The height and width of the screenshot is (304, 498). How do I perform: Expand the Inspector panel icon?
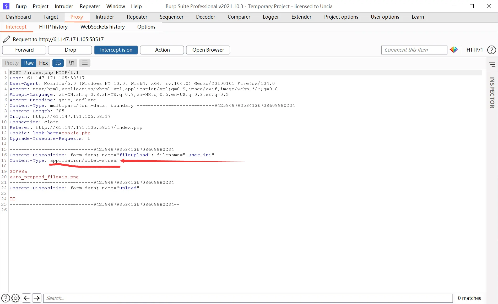[492, 64]
